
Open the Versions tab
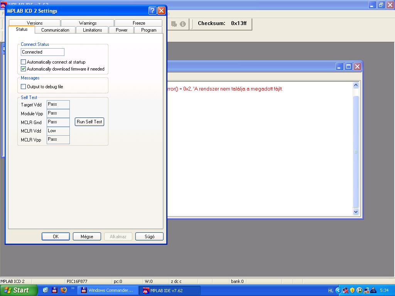coord(34,23)
